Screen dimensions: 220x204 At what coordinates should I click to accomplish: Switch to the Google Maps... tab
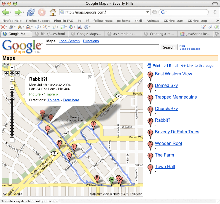point(87,34)
